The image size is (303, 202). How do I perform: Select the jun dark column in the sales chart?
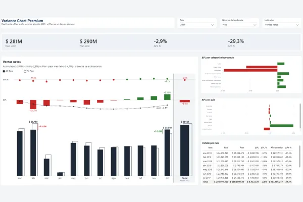click(87, 161)
